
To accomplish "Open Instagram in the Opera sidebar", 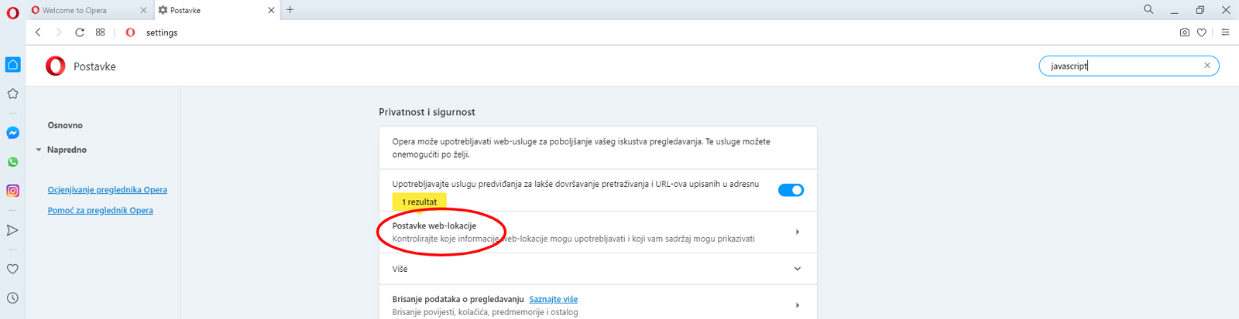I will pyautogui.click(x=12, y=191).
